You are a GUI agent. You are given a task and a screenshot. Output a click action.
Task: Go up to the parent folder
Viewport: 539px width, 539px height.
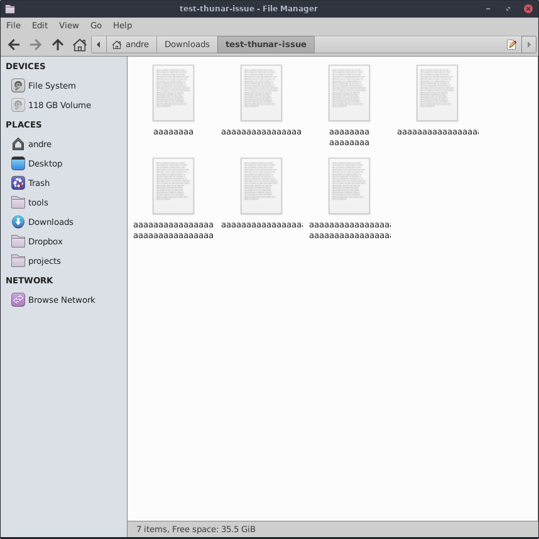click(x=58, y=45)
